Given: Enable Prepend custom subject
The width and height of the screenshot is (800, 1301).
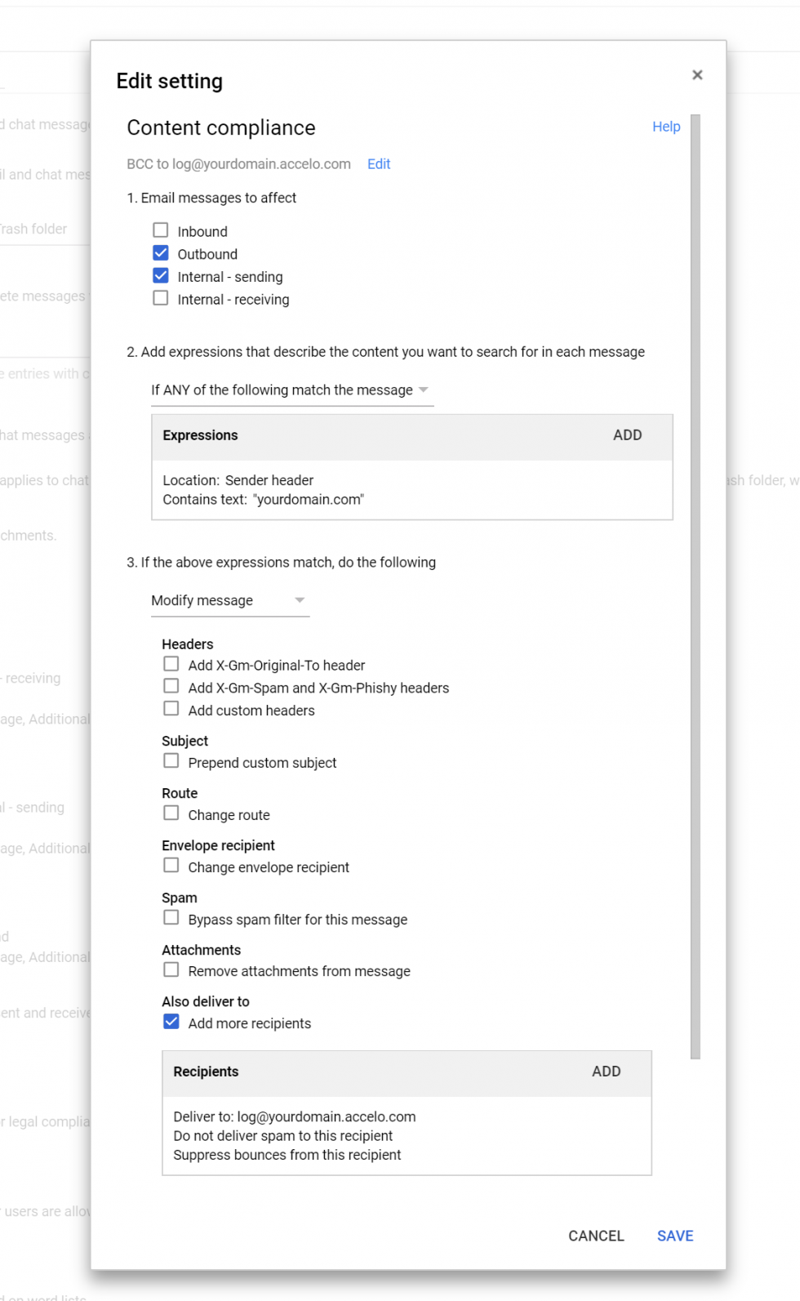Looking at the screenshot, I should point(171,761).
